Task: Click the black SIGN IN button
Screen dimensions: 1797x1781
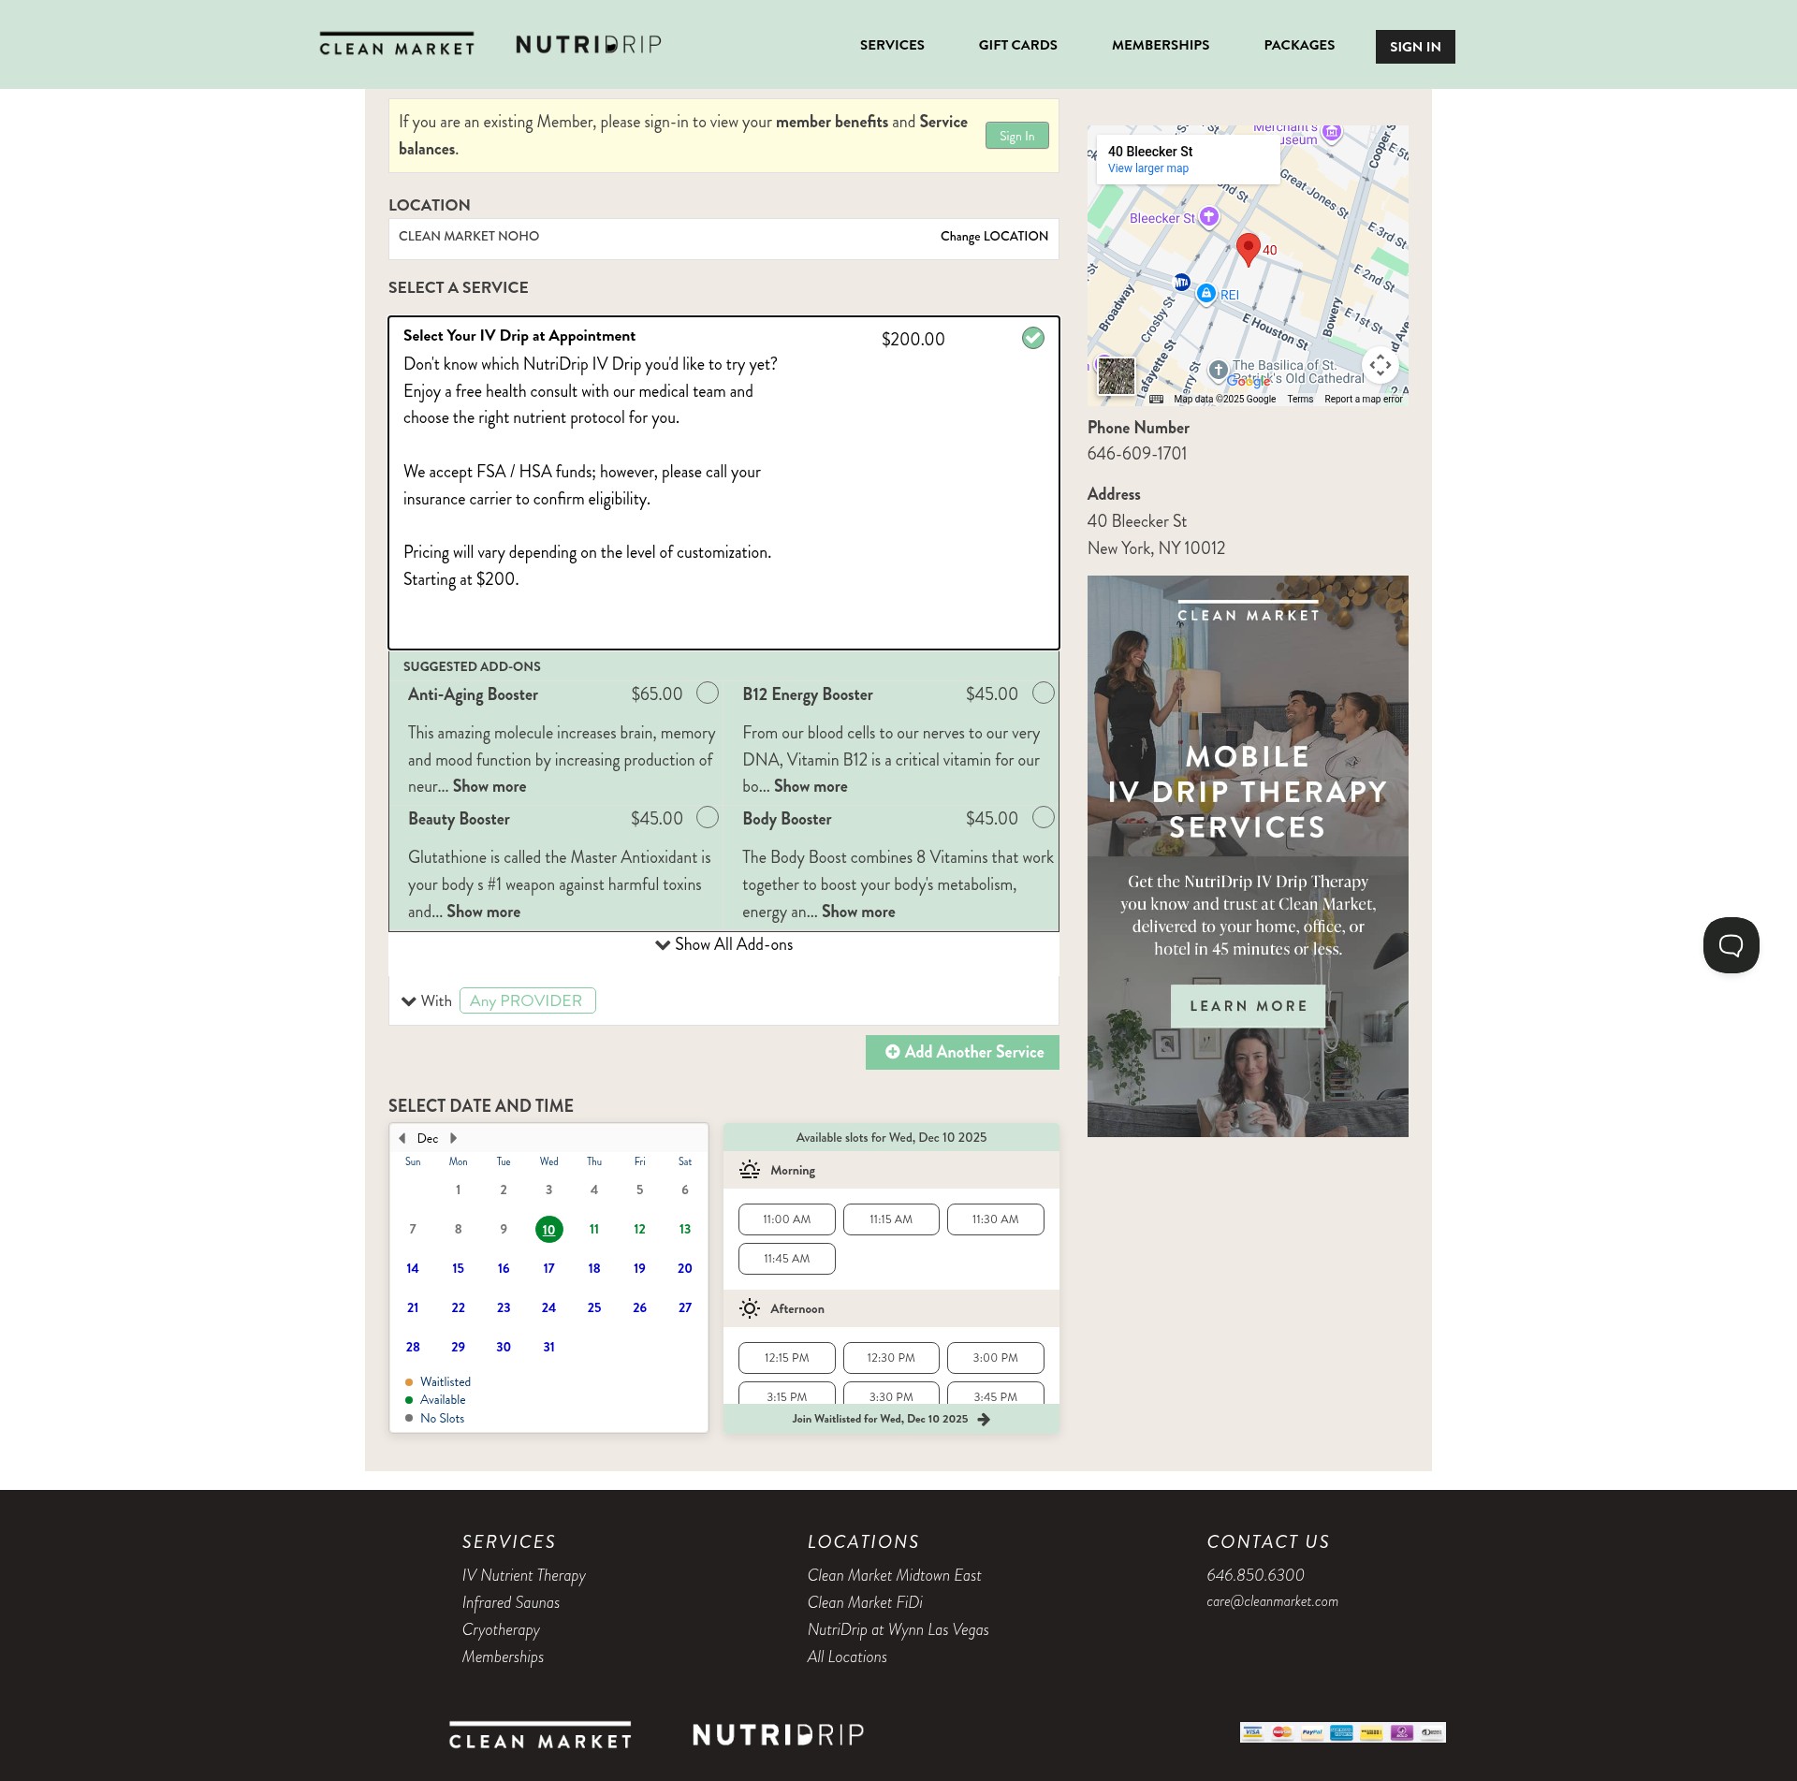Action: [1415, 47]
